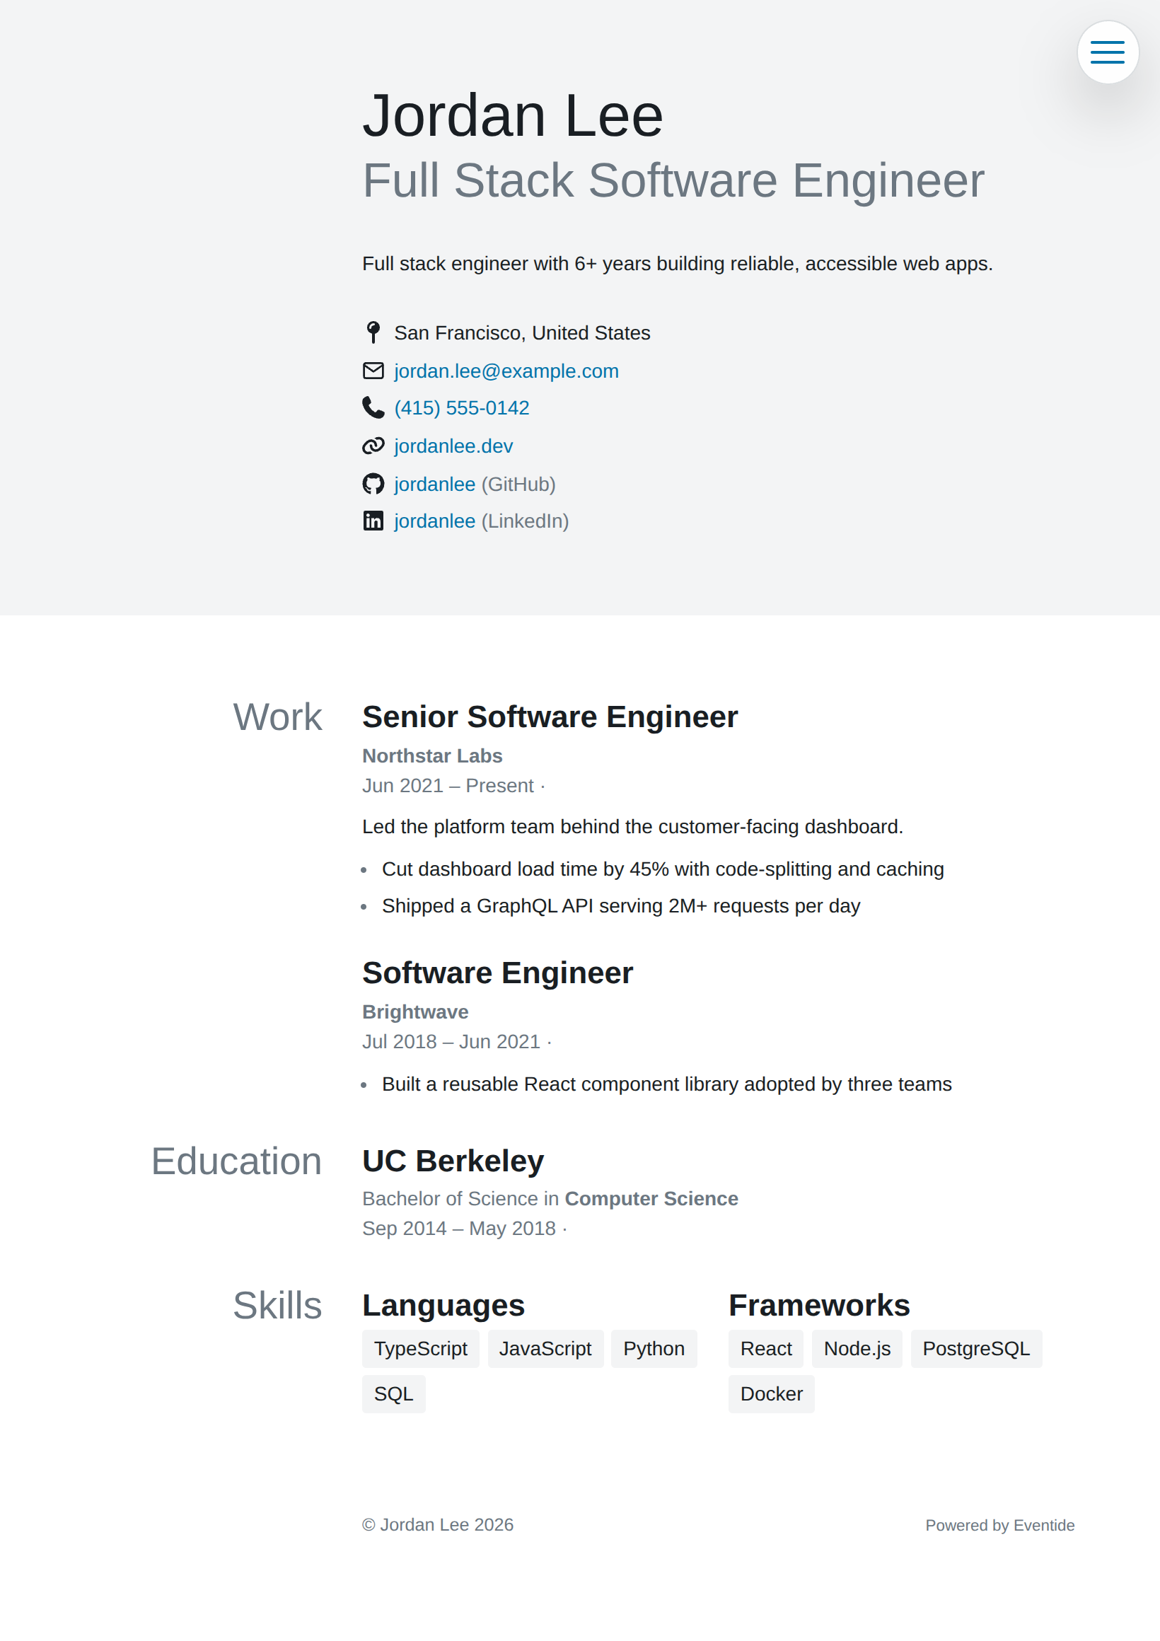
Task: Click the Northstar Labs company name
Action: pyautogui.click(x=432, y=755)
